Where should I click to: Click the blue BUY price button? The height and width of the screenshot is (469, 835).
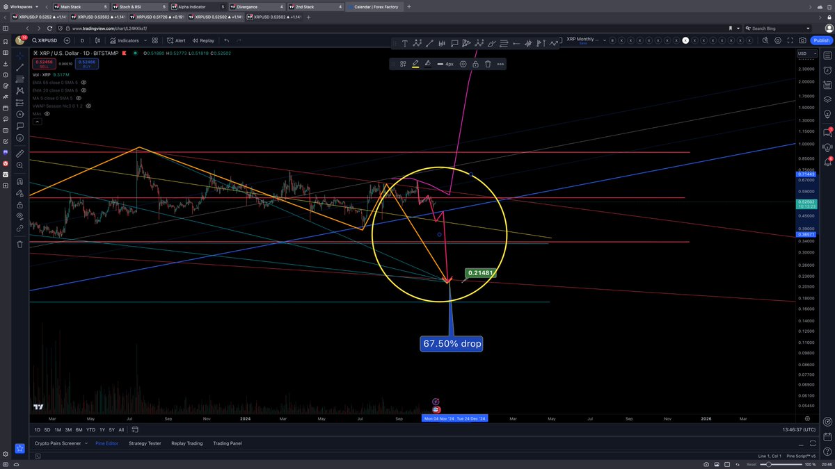click(87, 63)
